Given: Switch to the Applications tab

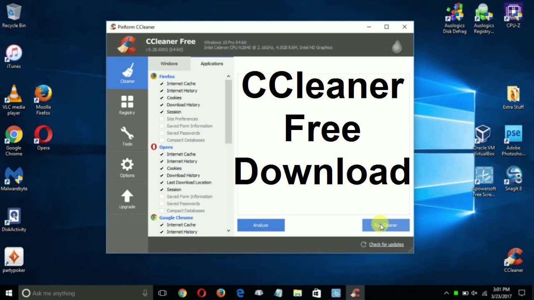Looking at the screenshot, I should point(212,64).
